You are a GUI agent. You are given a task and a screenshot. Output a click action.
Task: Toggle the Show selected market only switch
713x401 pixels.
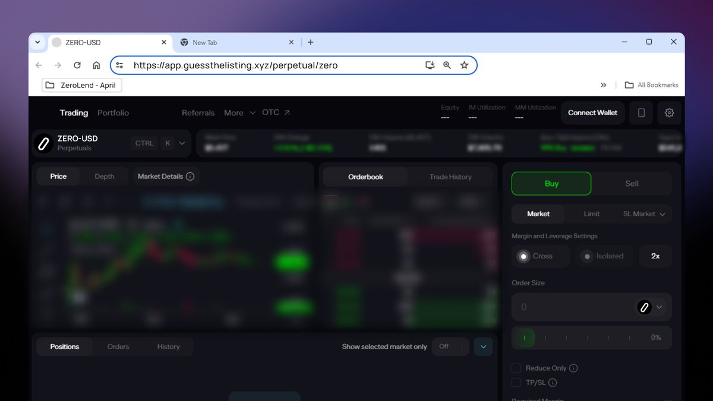coord(450,346)
